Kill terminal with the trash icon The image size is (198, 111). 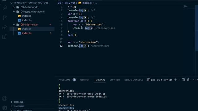click(188, 80)
